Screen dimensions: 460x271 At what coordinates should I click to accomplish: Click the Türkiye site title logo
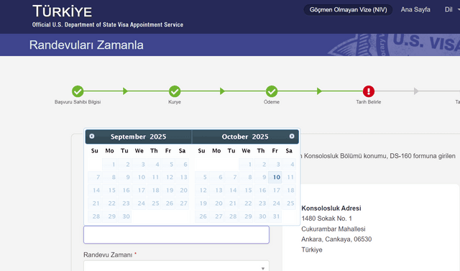click(63, 12)
